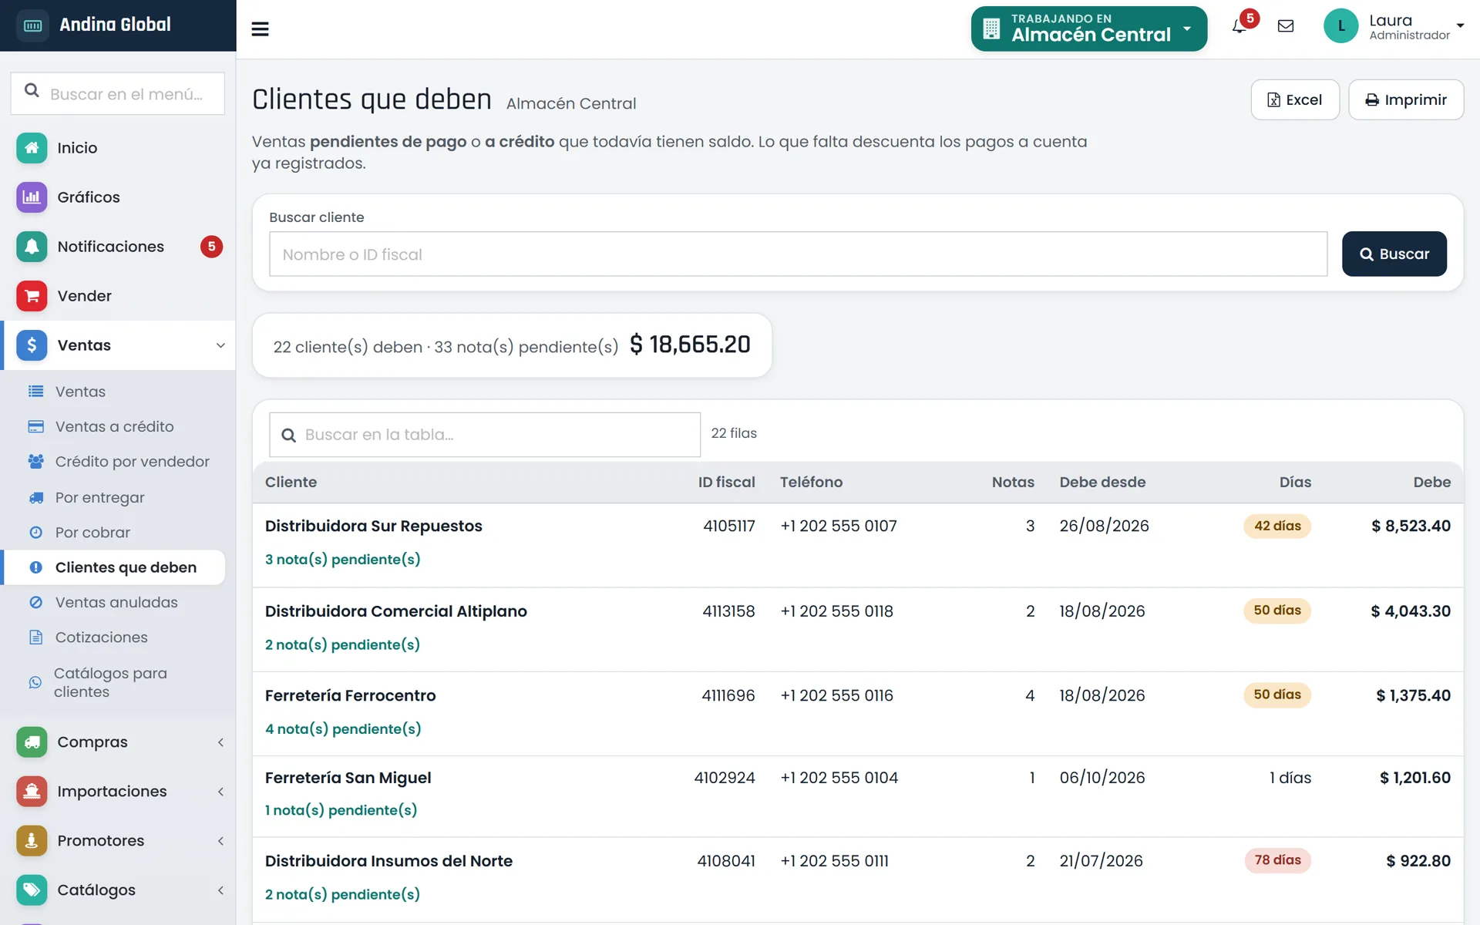Screen dimensions: 1480x925
Task: Click the Andina Global logo icon
Action: pyautogui.click(x=32, y=25)
